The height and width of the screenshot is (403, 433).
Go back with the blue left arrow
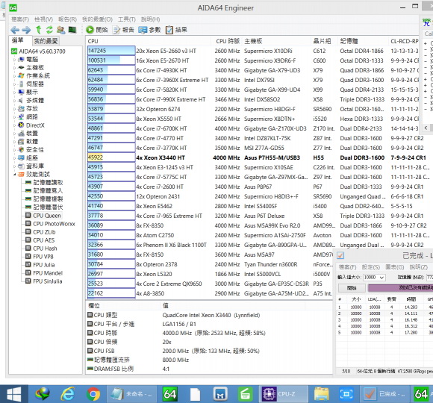click(15, 30)
